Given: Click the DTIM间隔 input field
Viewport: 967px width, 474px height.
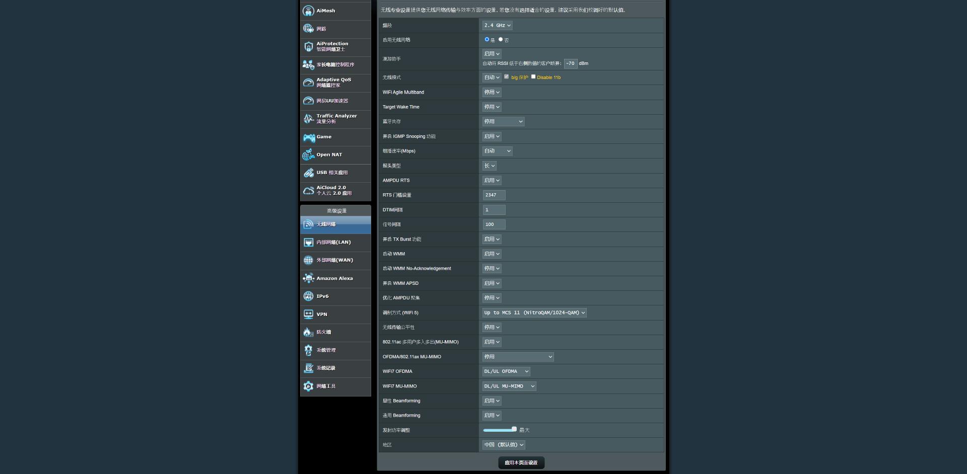Looking at the screenshot, I should pyautogui.click(x=494, y=210).
